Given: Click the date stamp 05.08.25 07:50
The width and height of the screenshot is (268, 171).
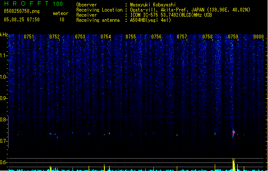Looking at the screenshot, I should pyautogui.click(x=22, y=20).
